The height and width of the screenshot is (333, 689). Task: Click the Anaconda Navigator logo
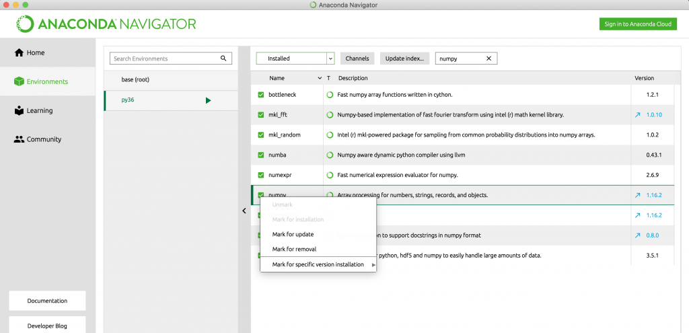106,24
